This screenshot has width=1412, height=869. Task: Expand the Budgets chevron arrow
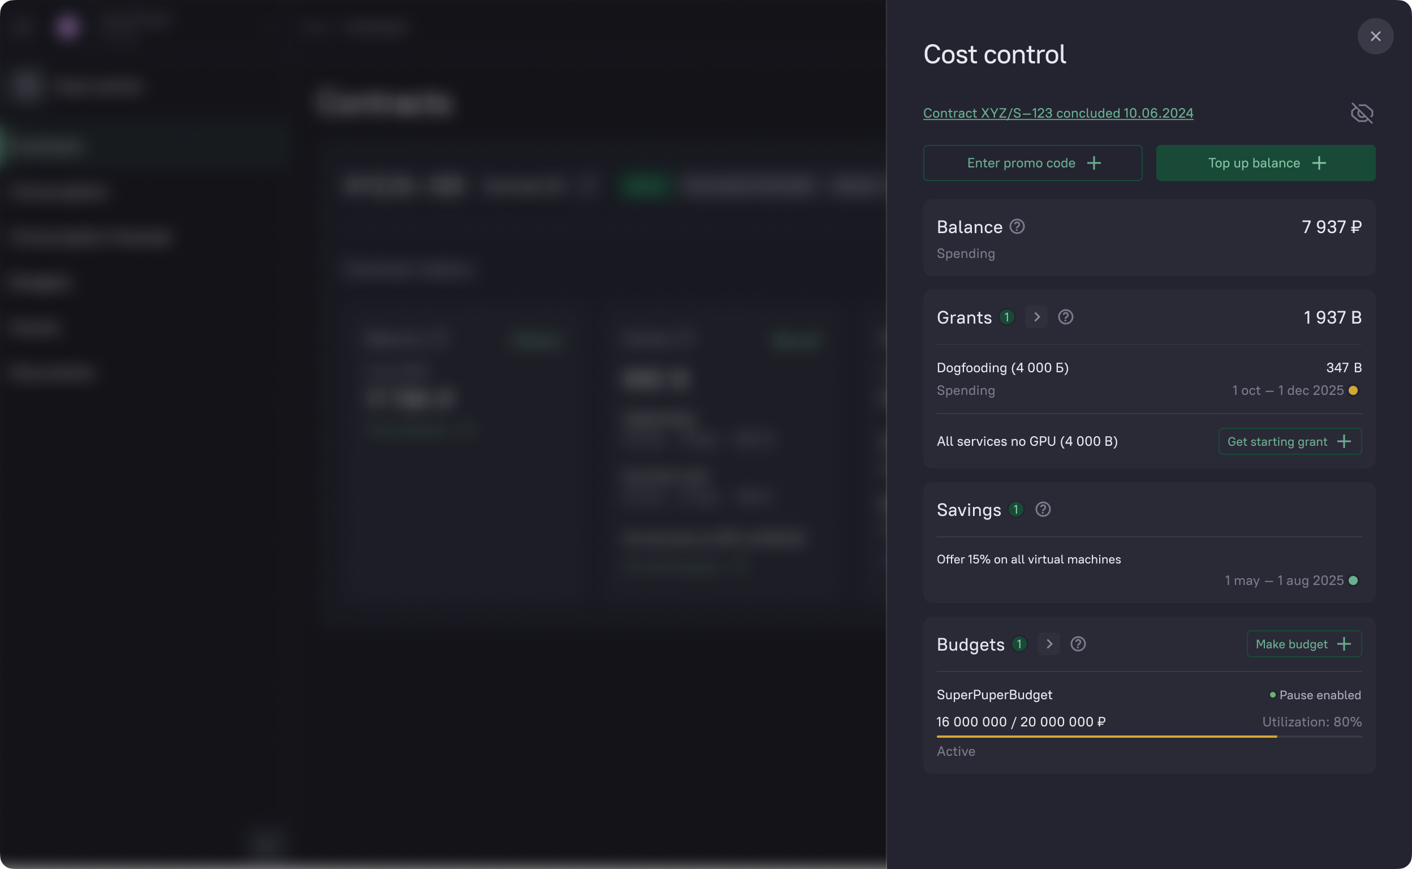point(1049,644)
